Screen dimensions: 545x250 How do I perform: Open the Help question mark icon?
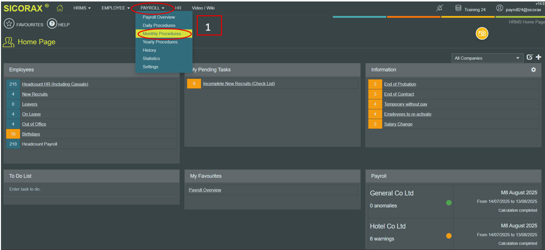pos(52,24)
